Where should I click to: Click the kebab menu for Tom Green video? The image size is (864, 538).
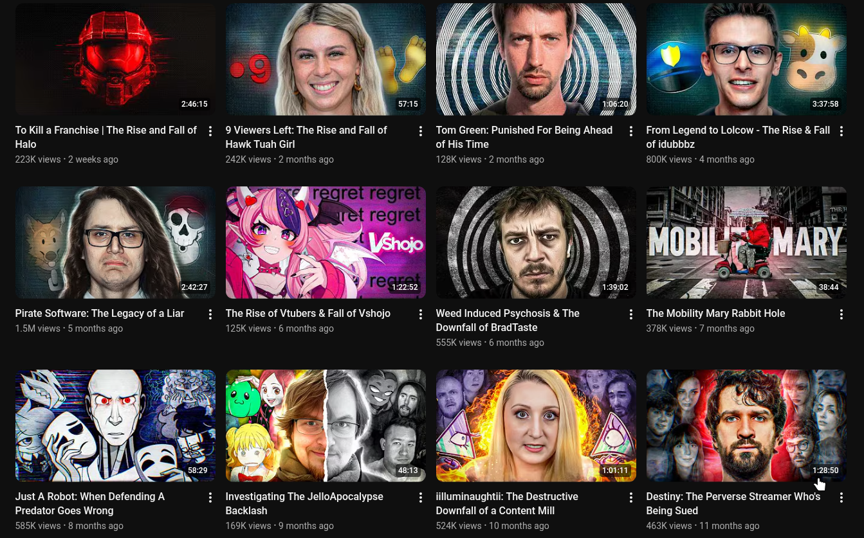tap(631, 131)
